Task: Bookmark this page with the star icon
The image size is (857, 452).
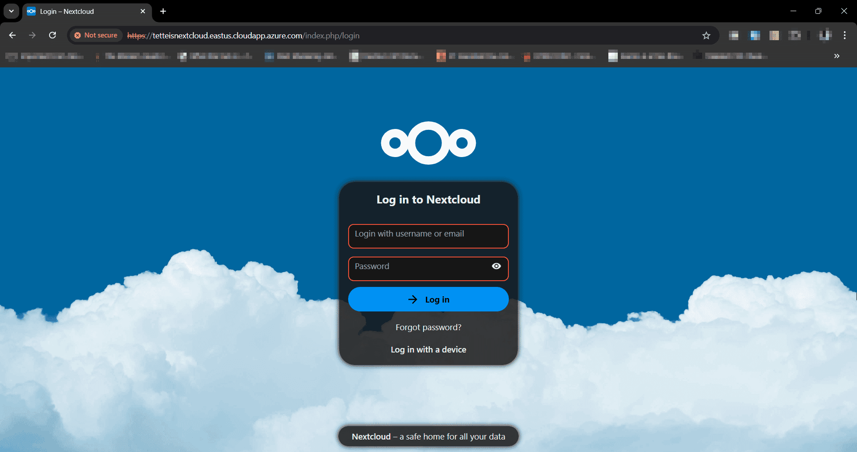Action: tap(706, 35)
